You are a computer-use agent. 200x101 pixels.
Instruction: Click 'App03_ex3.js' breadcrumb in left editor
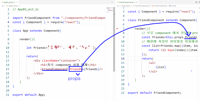13,6
